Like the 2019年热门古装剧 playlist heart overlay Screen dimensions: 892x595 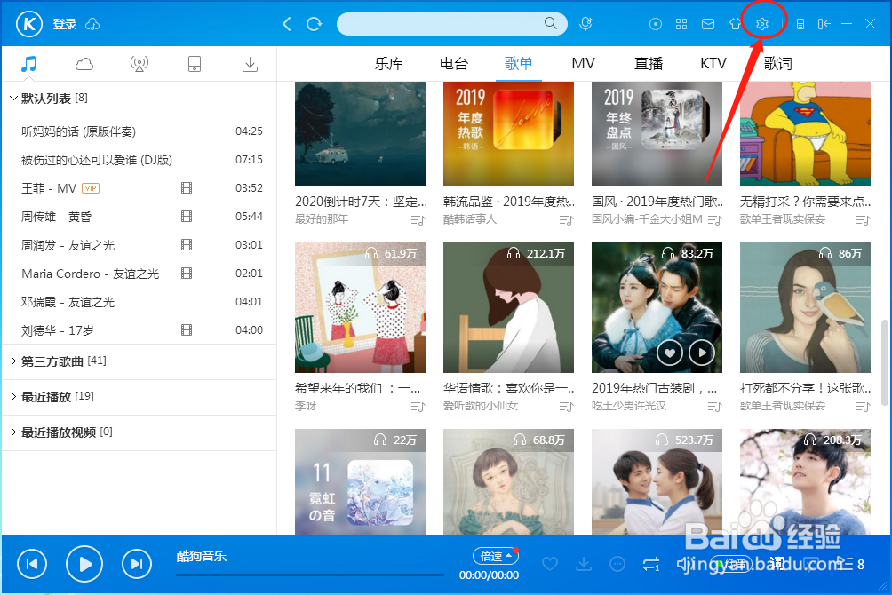click(x=670, y=353)
